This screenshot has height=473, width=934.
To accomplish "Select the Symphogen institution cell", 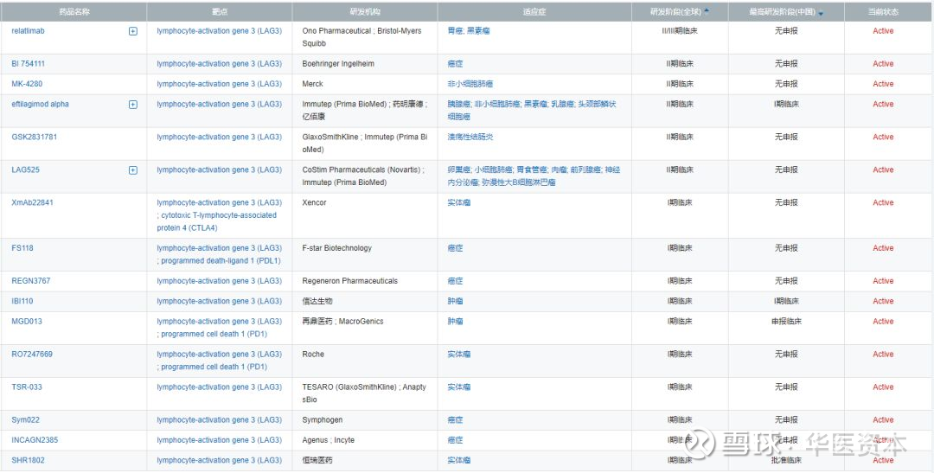I will 365,420.
